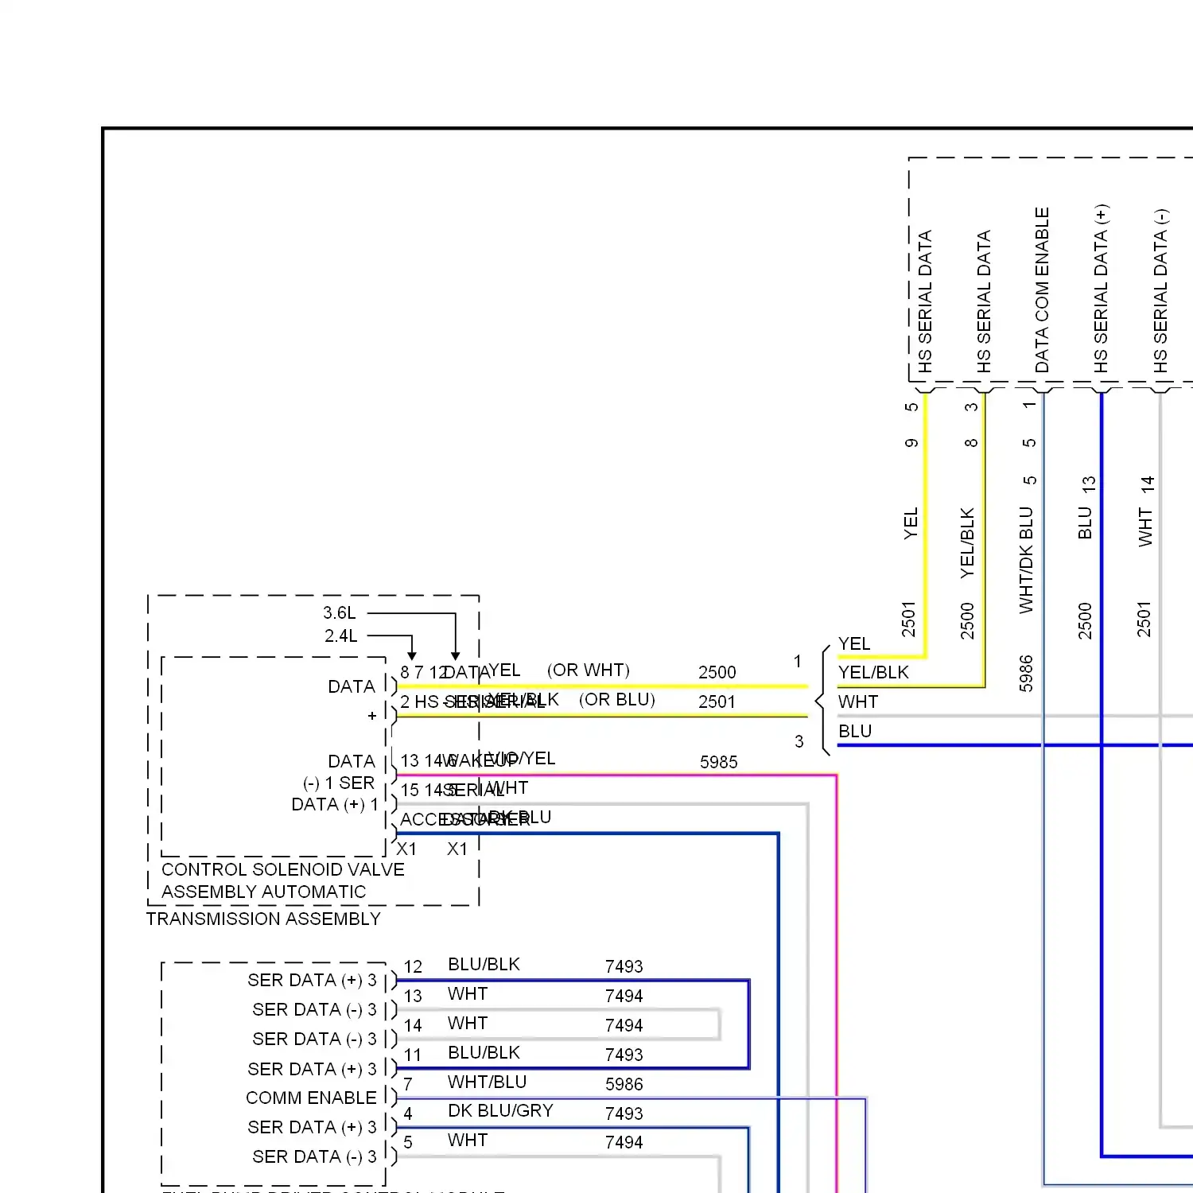The image size is (1193, 1193).
Task: Click WHT wire label at pin 5
Action: point(468,1141)
